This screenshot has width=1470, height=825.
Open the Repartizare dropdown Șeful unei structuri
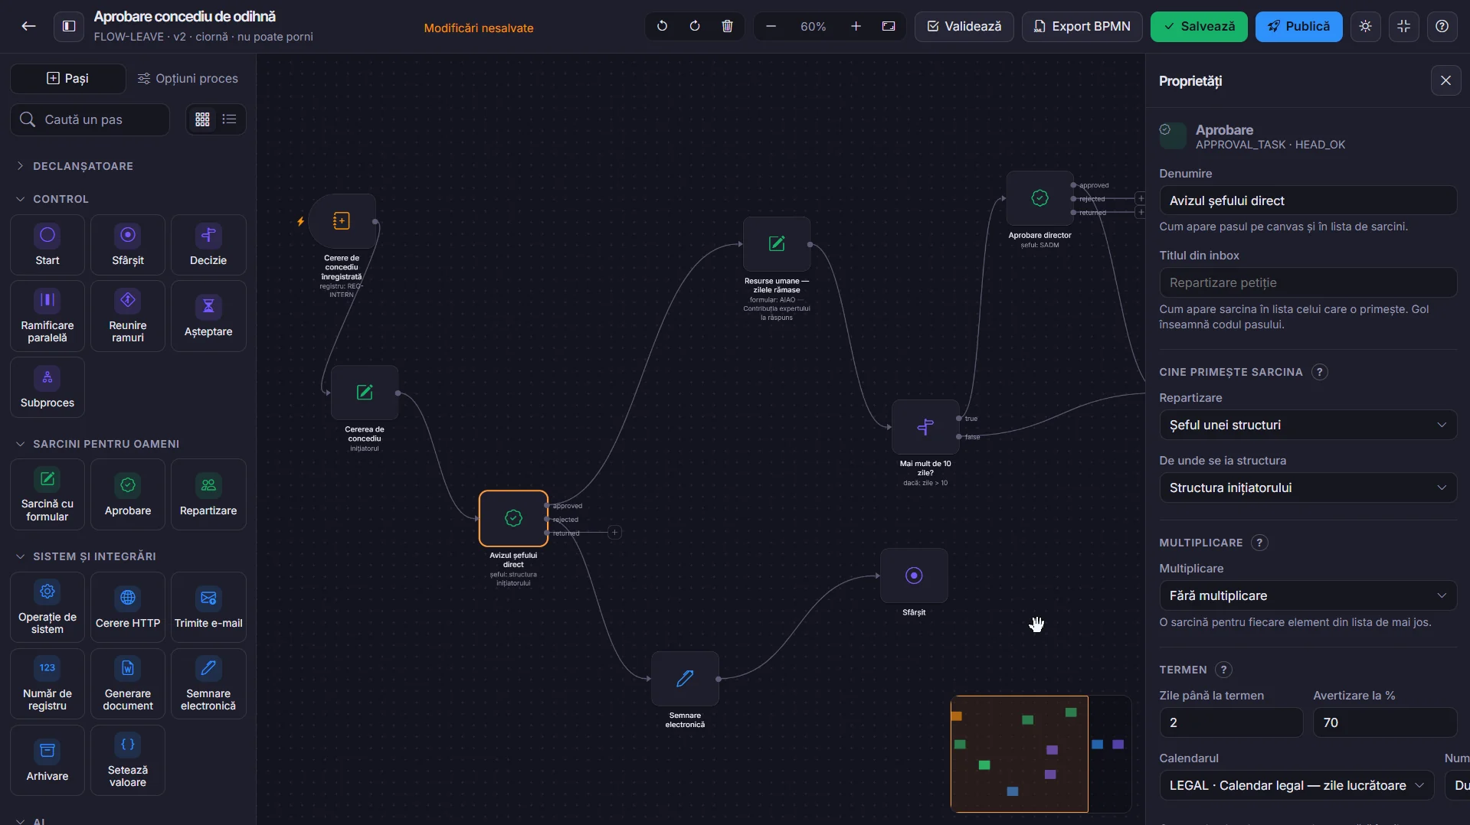1308,425
